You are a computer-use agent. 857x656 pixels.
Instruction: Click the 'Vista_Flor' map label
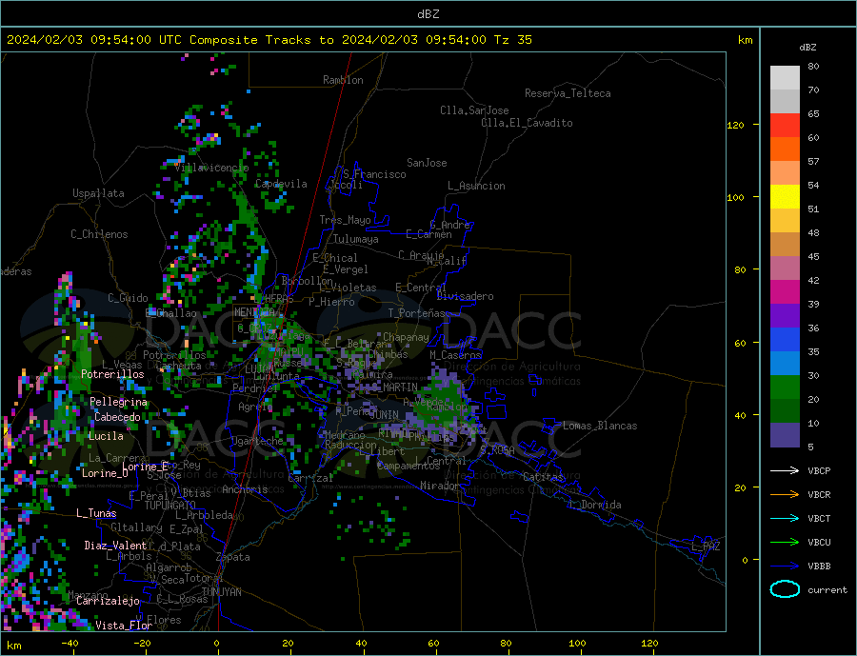[124, 626]
